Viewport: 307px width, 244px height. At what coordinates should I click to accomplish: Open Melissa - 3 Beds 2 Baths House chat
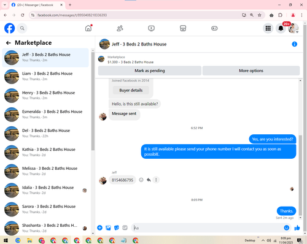(x=45, y=171)
